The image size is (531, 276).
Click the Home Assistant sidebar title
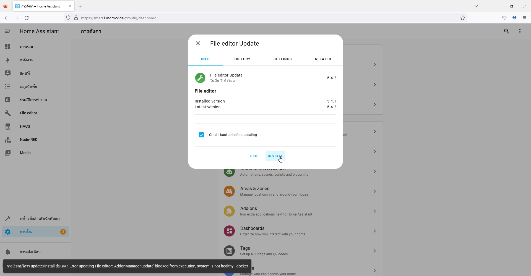39,31
